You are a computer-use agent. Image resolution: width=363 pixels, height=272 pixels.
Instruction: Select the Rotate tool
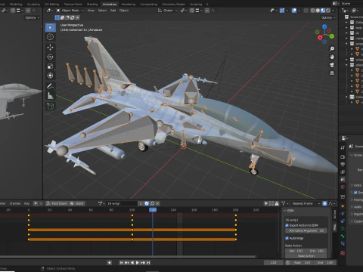click(51, 57)
